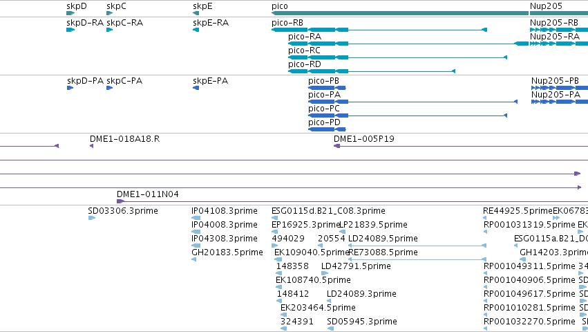Select the EK203464.5prime EST label
Image resolution: width=588 pixels, height=332 pixels.
318,308
